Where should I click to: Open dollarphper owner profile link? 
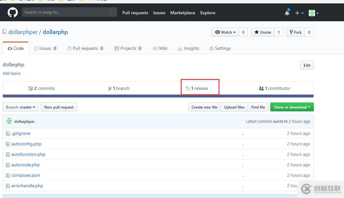coord(23,32)
